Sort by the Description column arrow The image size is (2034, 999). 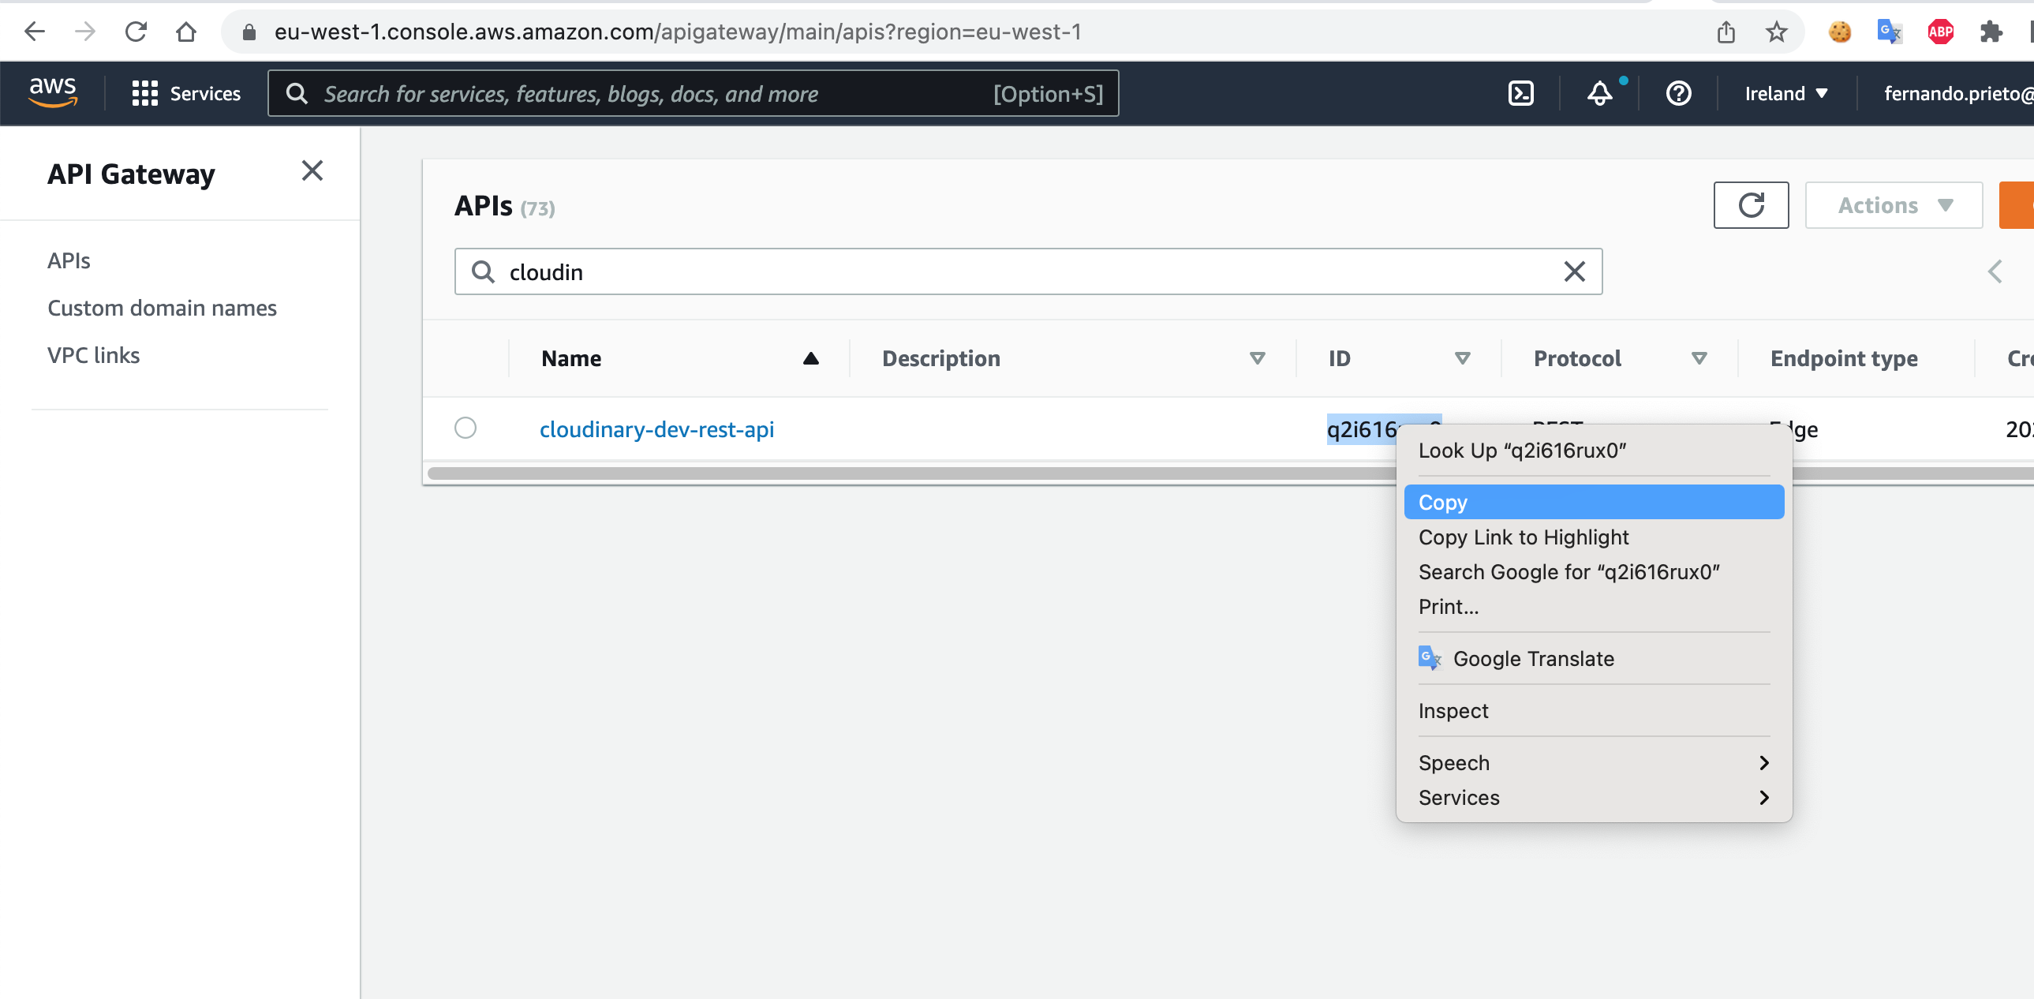(1257, 358)
